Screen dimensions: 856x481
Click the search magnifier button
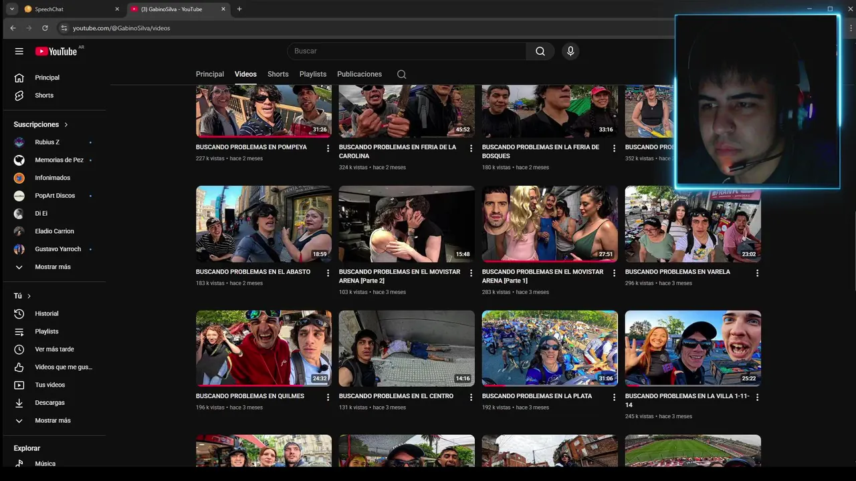(540, 51)
